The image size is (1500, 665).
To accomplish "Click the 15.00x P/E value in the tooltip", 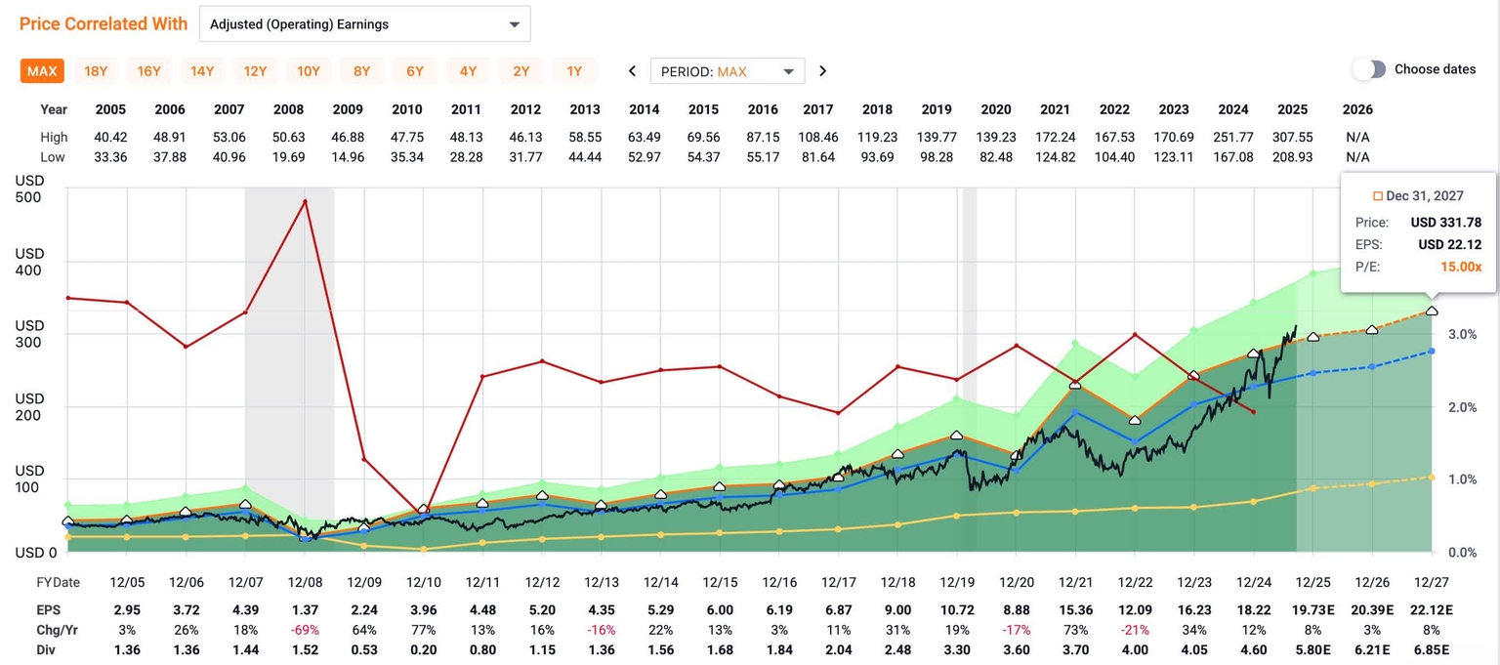I will [x=1461, y=267].
